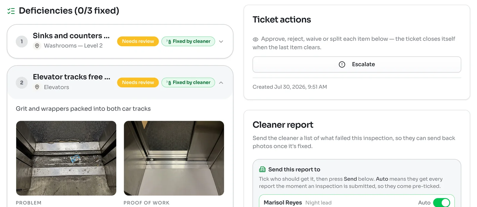Click the Marisol Reyes name
The image size is (477, 207).
[283, 203]
